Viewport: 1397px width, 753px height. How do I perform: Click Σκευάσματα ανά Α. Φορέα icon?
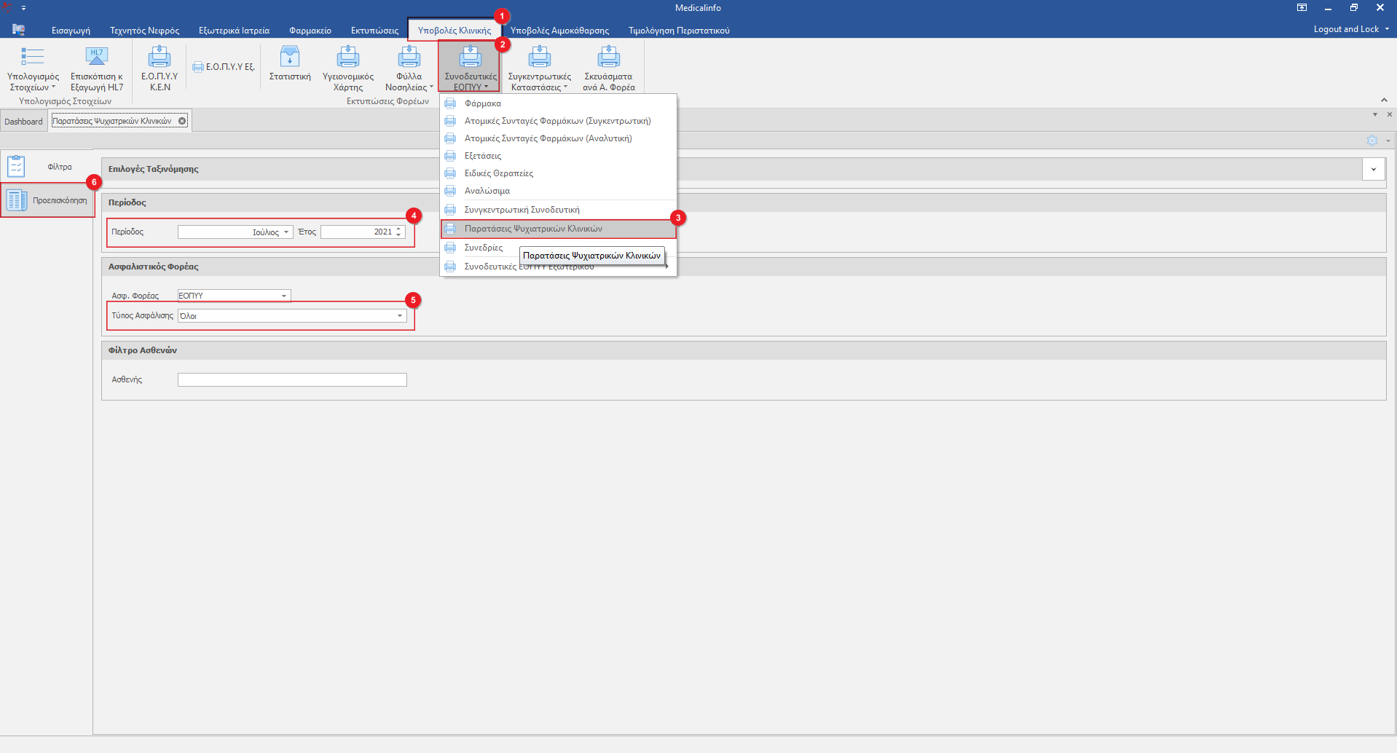coord(608,58)
